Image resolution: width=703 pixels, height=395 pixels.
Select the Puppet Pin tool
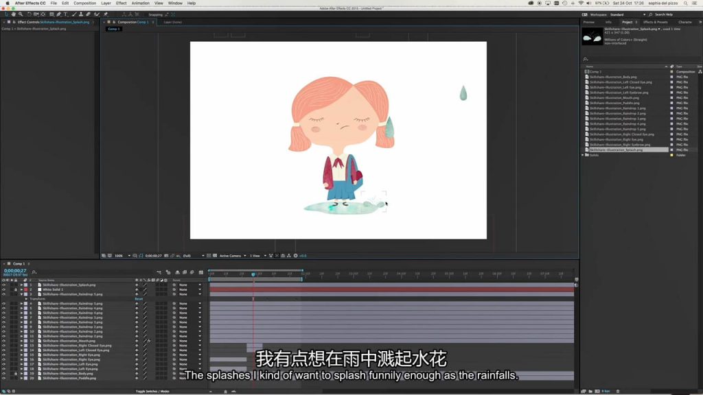pos(105,14)
